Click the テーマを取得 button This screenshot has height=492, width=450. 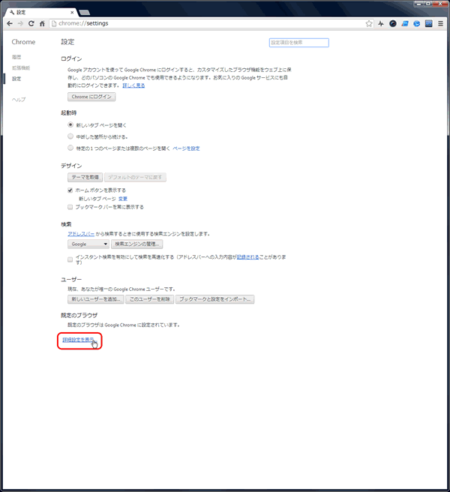click(x=85, y=177)
